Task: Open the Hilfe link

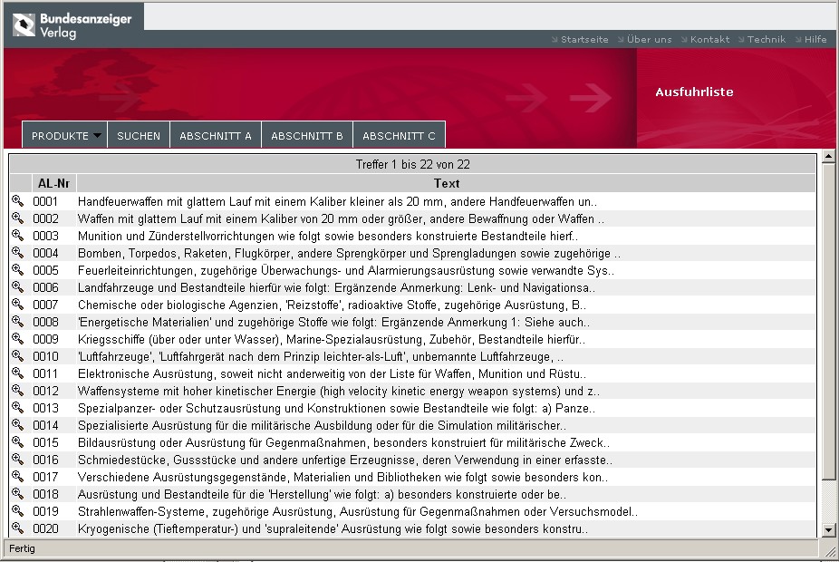Action: click(x=811, y=39)
